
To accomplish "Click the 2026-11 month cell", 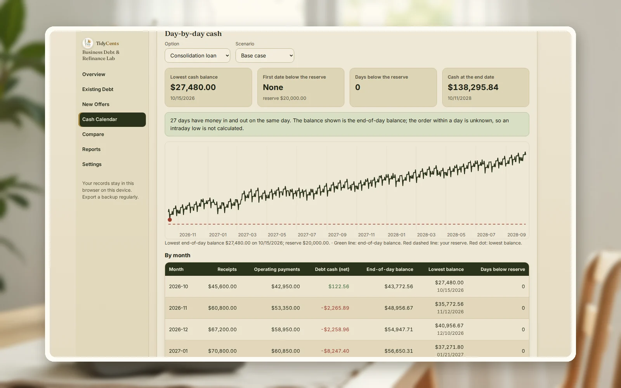I will (178, 308).
